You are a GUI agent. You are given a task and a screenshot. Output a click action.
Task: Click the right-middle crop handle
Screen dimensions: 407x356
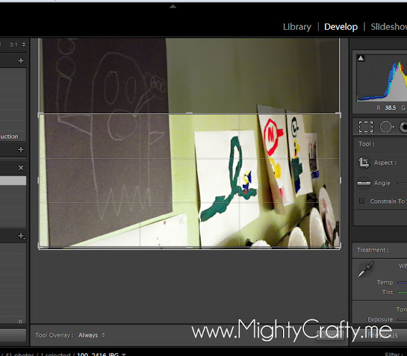pyautogui.click(x=340, y=181)
